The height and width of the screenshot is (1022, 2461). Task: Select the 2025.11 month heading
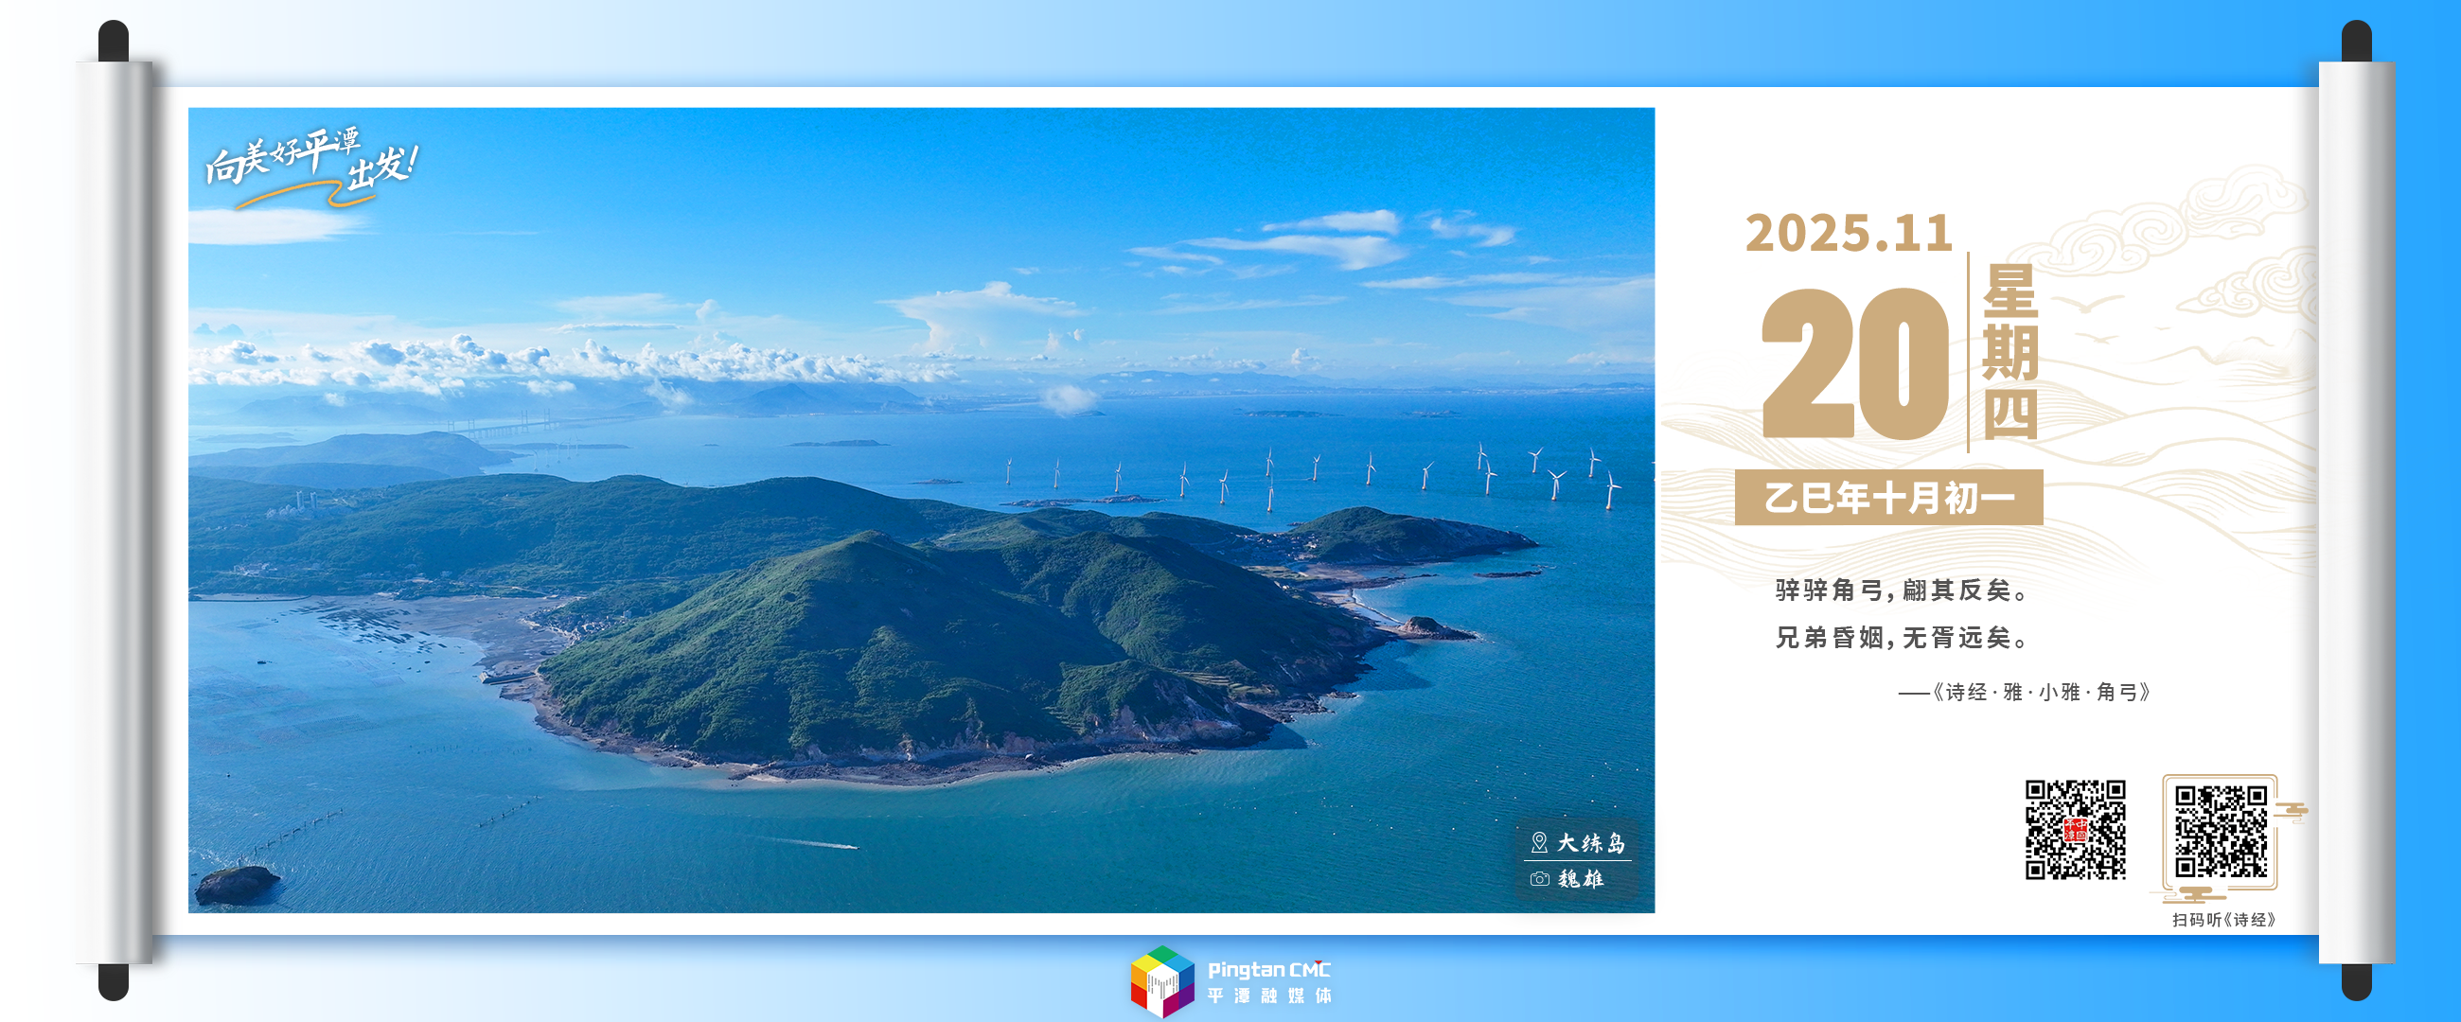[1850, 233]
